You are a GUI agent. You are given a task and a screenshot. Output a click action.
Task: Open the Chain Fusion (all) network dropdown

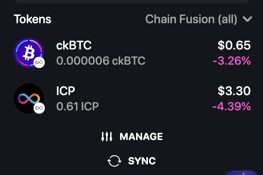point(192,19)
